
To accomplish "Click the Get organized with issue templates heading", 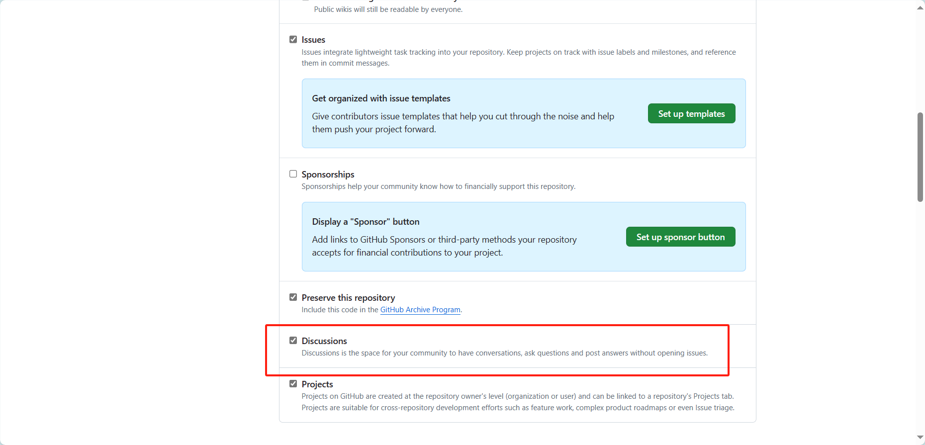I will 381,98.
